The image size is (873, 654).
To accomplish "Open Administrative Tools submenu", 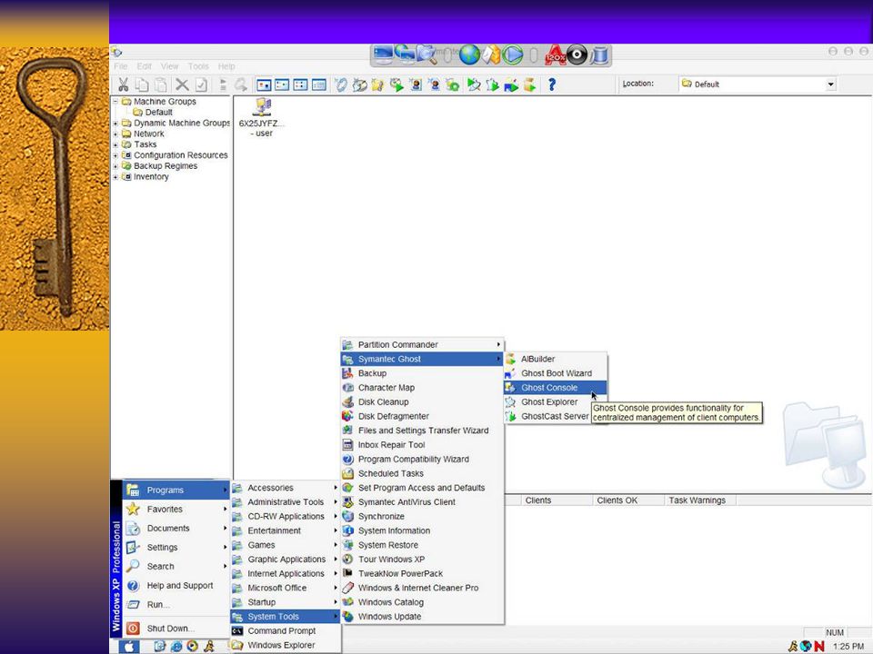I will coord(285,502).
